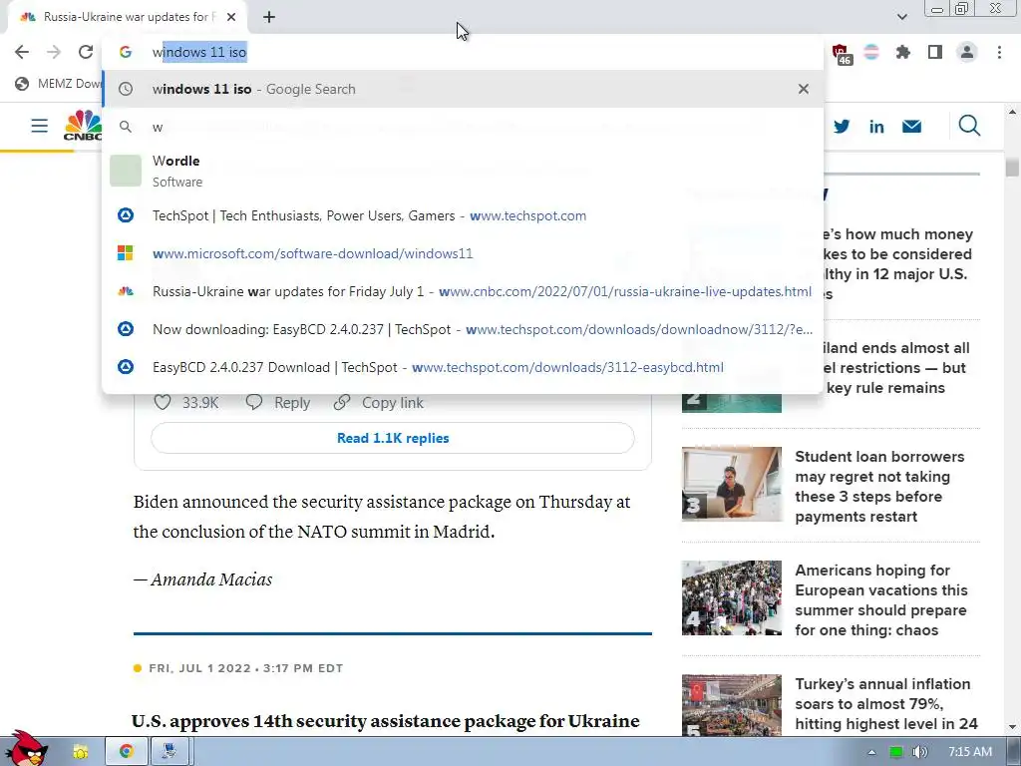Click Read 1.1K replies button
The height and width of the screenshot is (766, 1021).
393,438
